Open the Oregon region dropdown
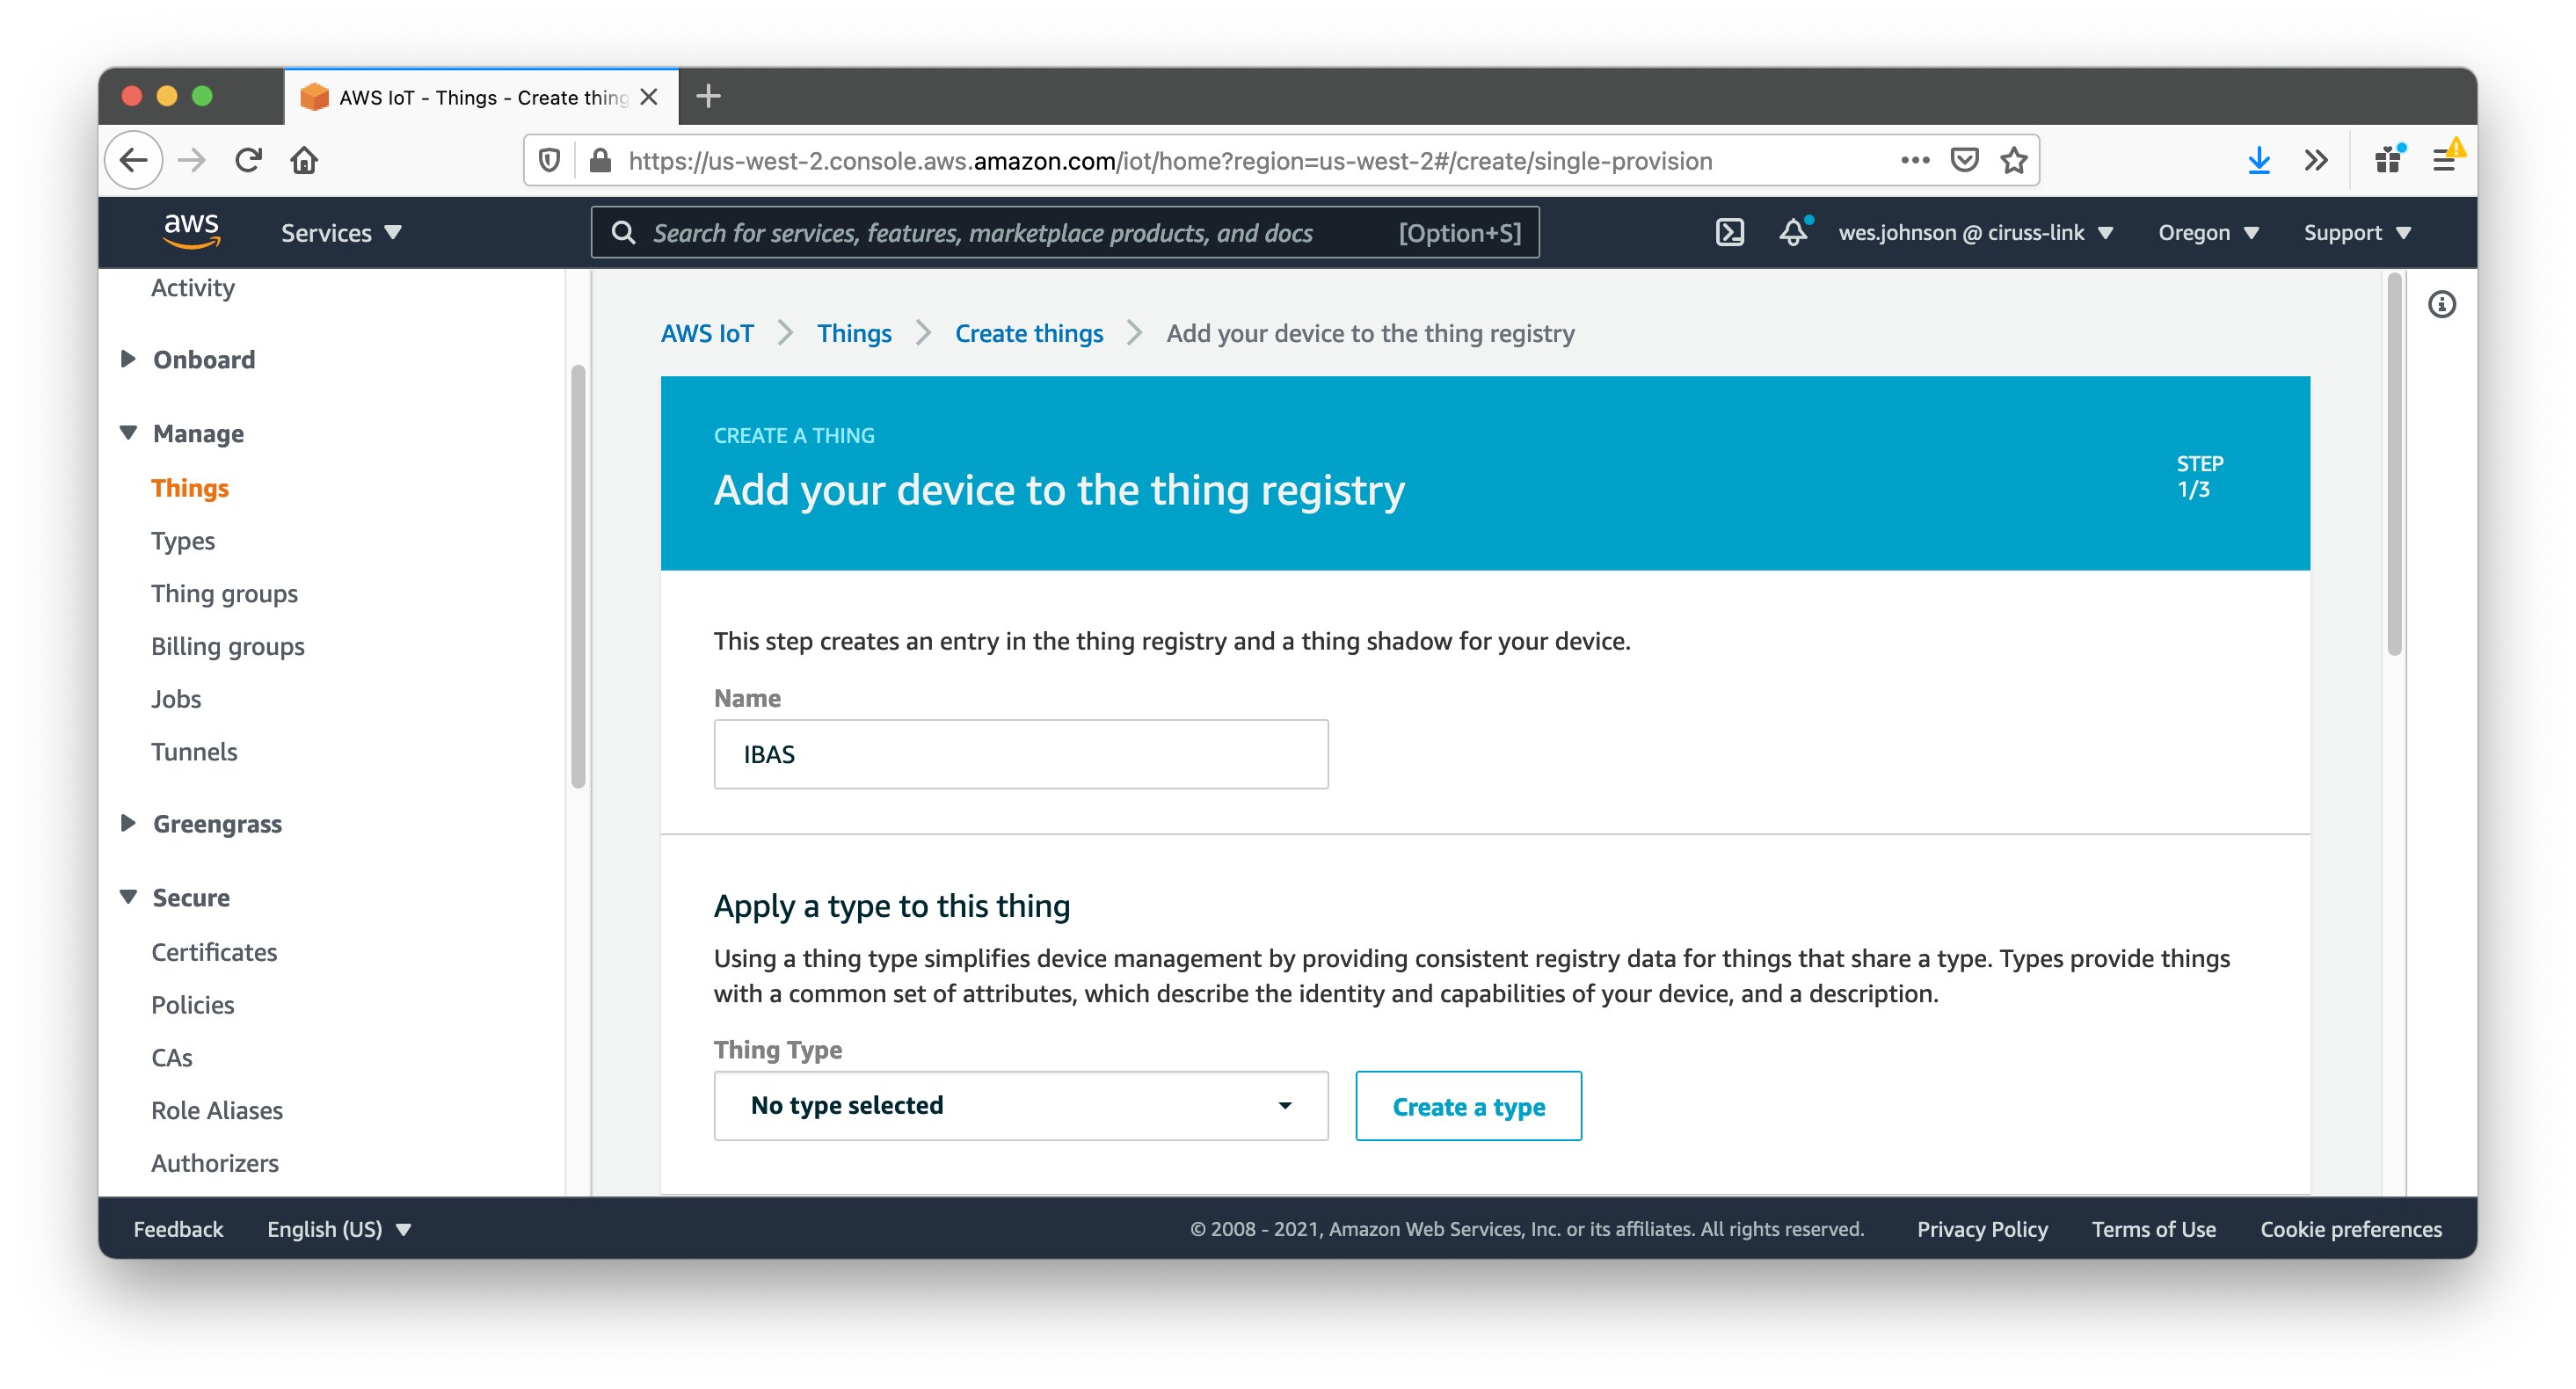This screenshot has width=2576, height=1389. 2207,233
